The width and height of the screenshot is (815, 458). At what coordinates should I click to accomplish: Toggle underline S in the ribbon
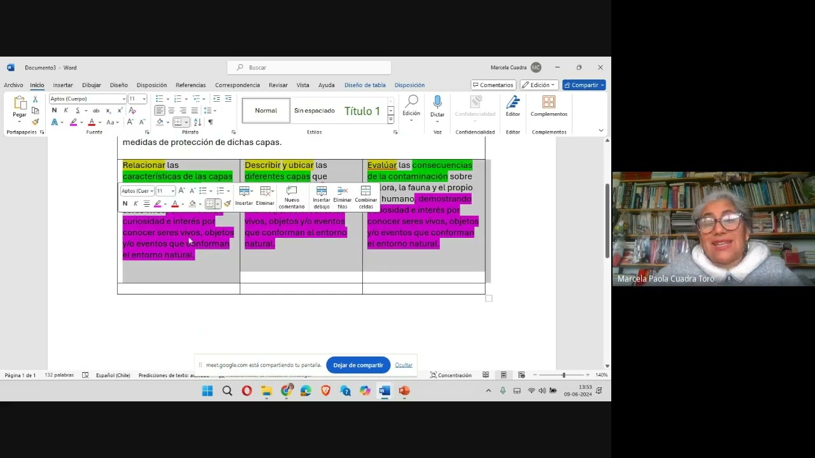click(78, 111)
